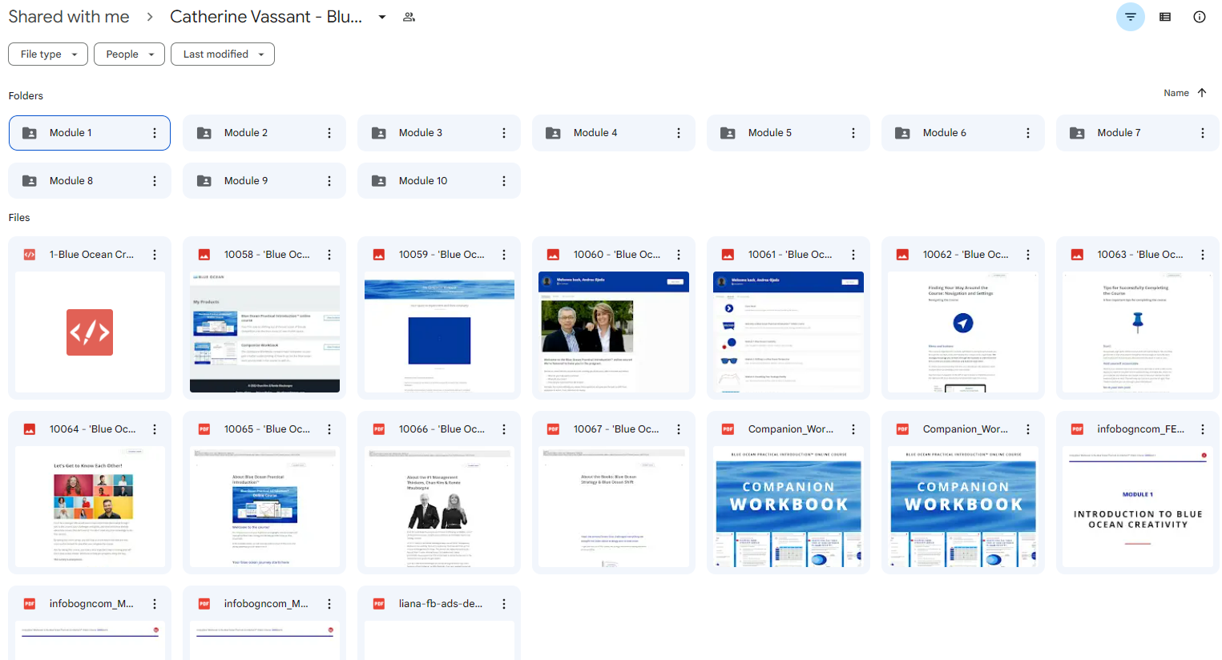
Task: Open the Module 7 folder
Action: click(1138, 133)
